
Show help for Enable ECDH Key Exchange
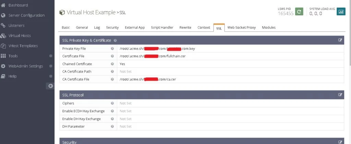[x=112, y=111]
